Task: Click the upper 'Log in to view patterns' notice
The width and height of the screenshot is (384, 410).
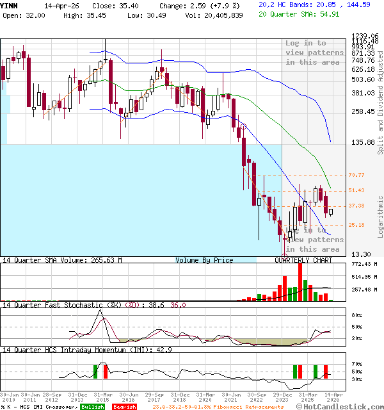Action: (314, 53)
